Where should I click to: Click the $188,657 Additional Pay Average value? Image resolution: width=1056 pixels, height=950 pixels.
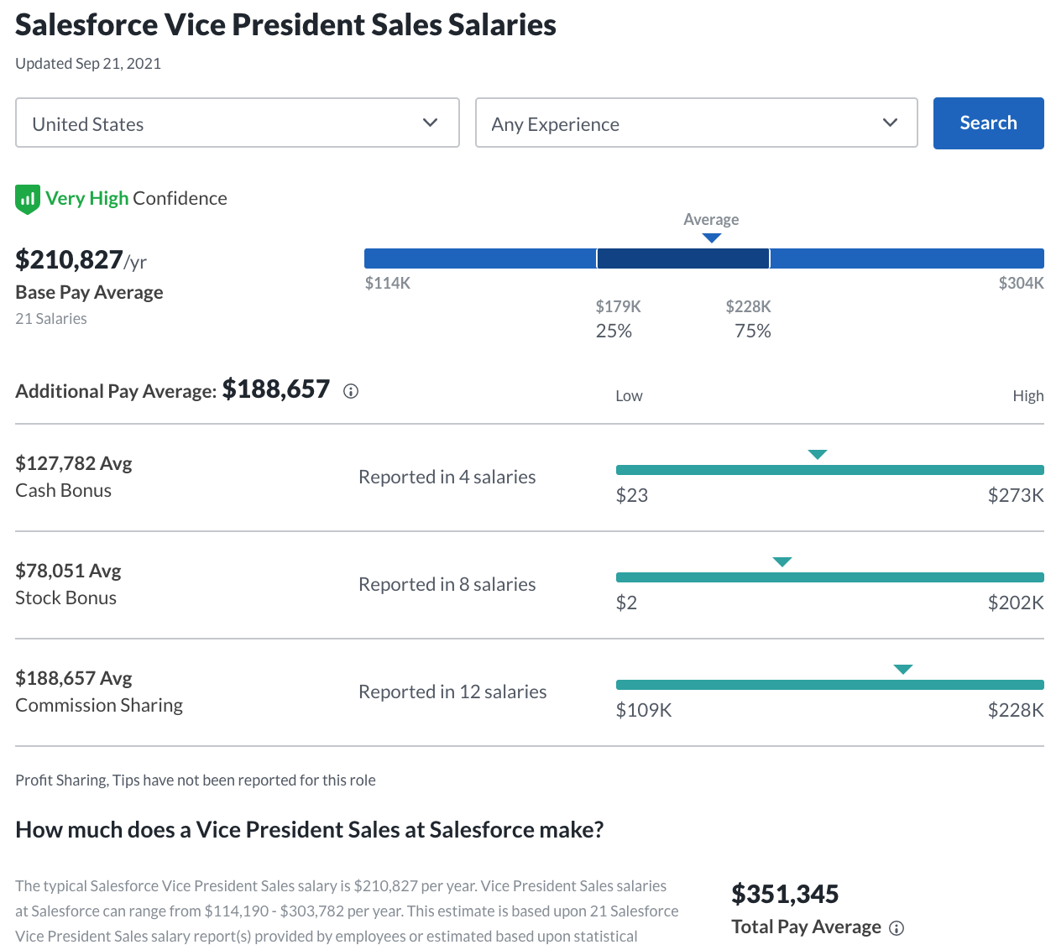point(276,389)
